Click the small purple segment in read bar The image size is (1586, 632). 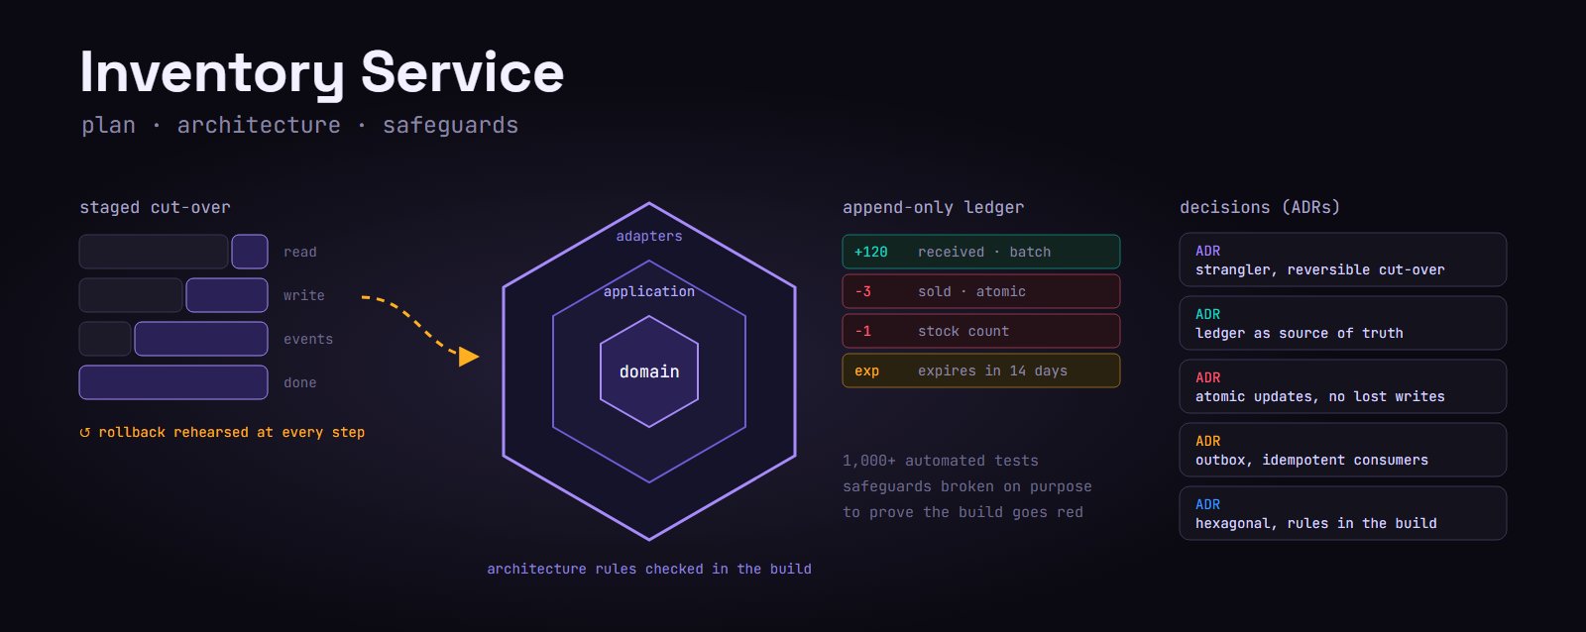pos(250,252)
